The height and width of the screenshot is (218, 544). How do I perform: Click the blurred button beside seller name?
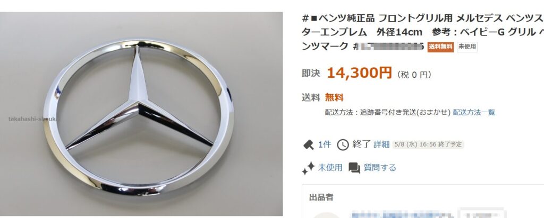481,214
